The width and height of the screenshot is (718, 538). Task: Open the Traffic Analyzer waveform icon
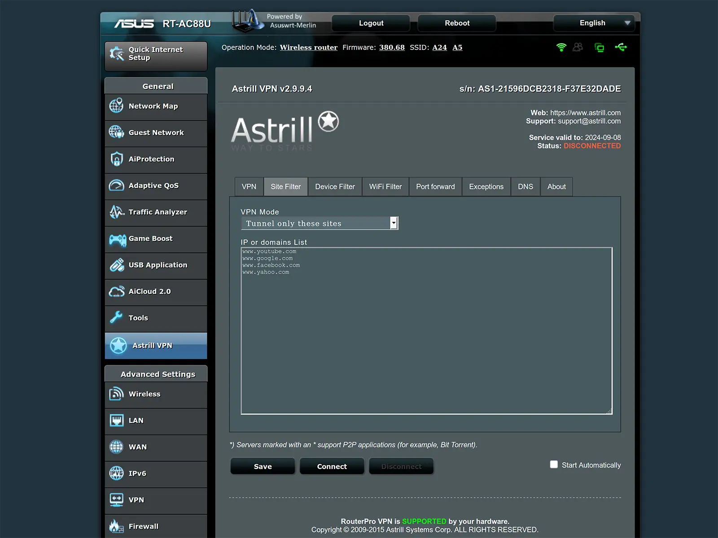117,212
